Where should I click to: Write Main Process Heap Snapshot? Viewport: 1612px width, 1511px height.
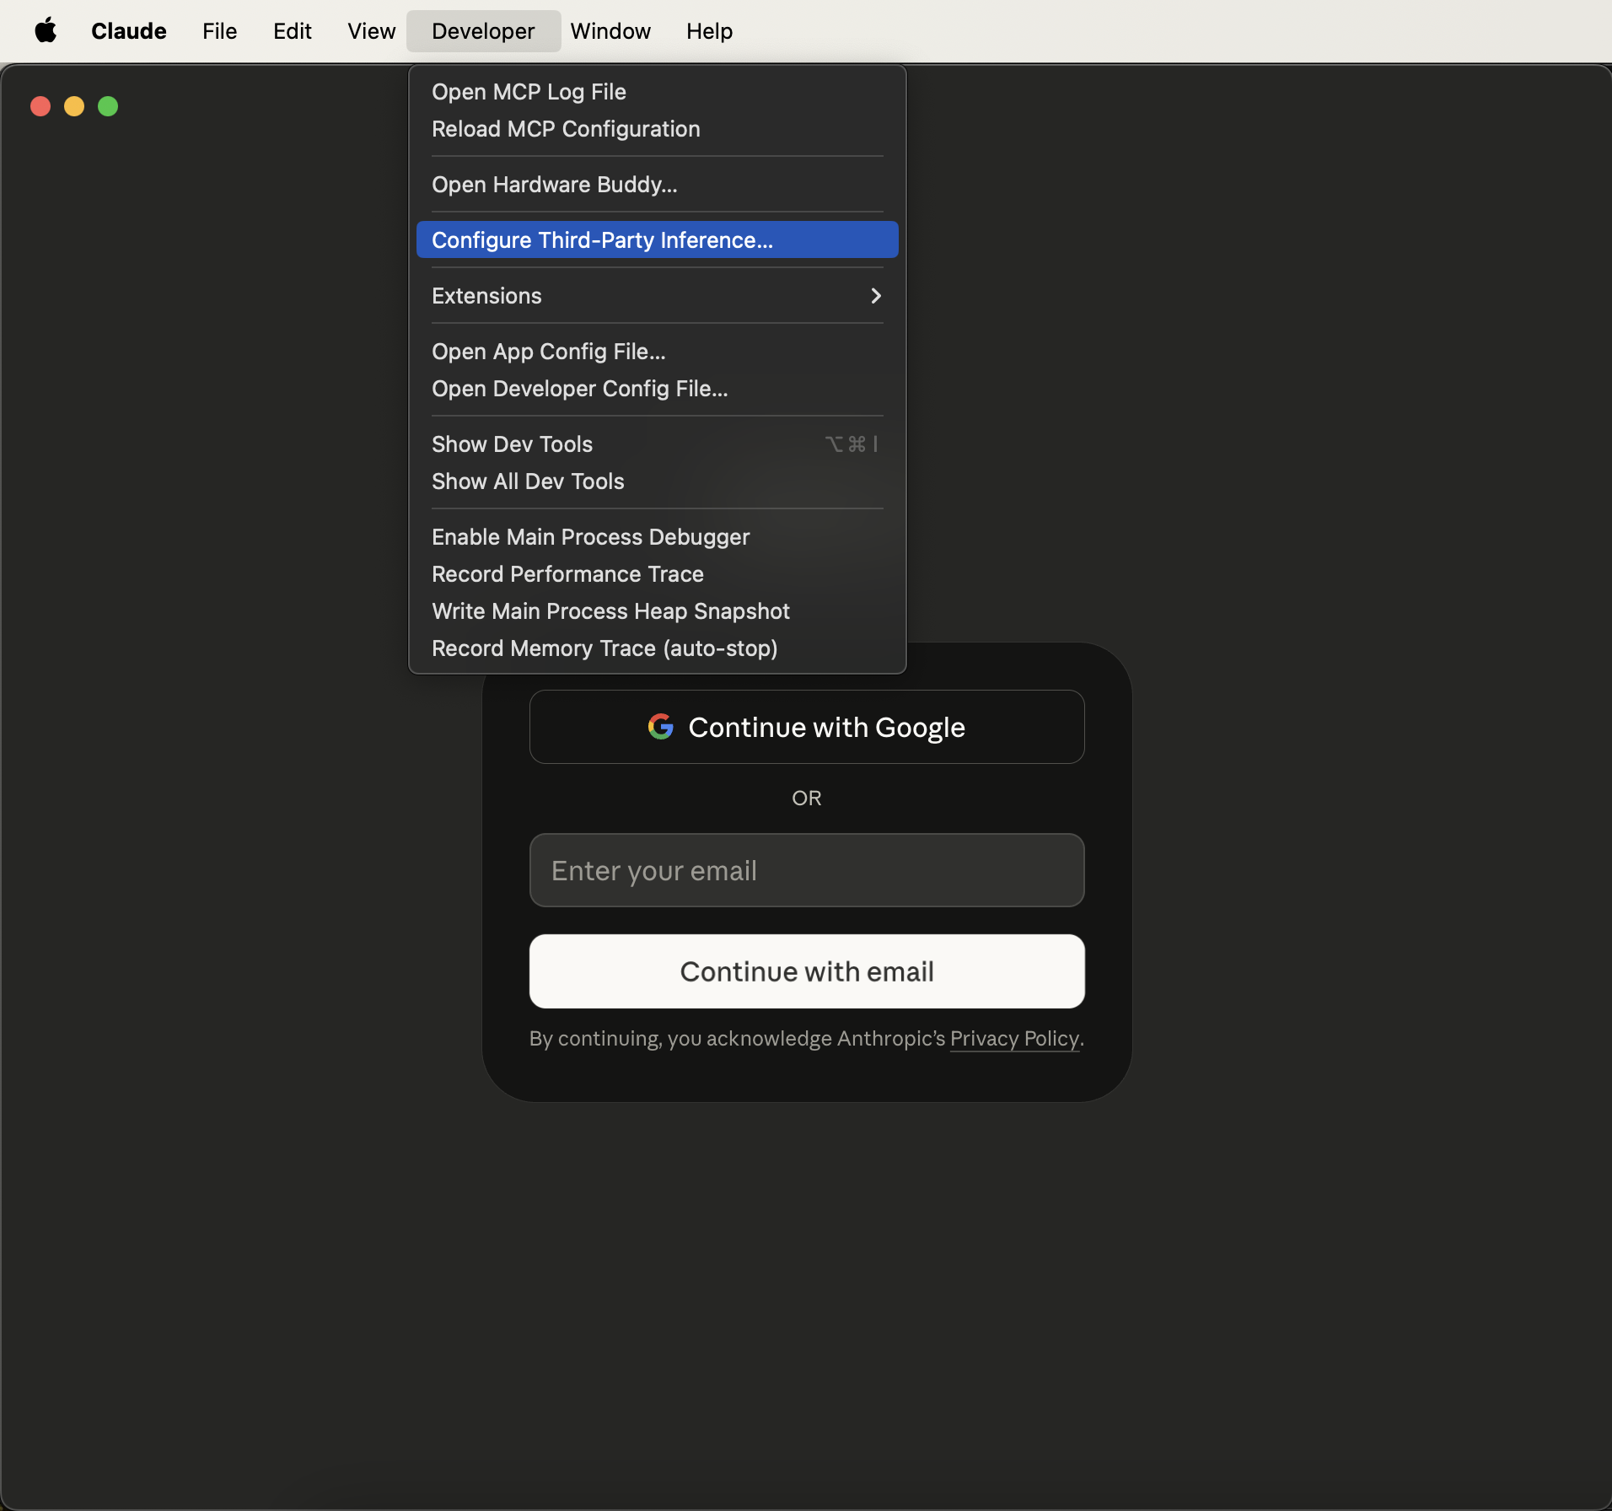610,610
